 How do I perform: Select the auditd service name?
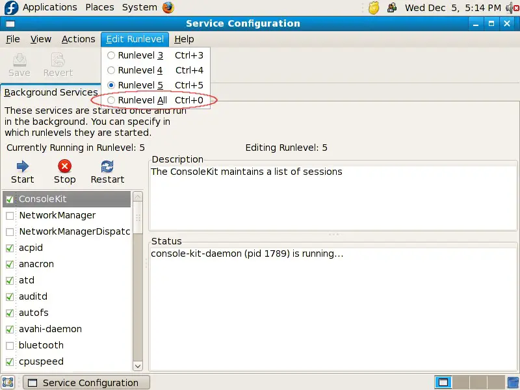33,296
